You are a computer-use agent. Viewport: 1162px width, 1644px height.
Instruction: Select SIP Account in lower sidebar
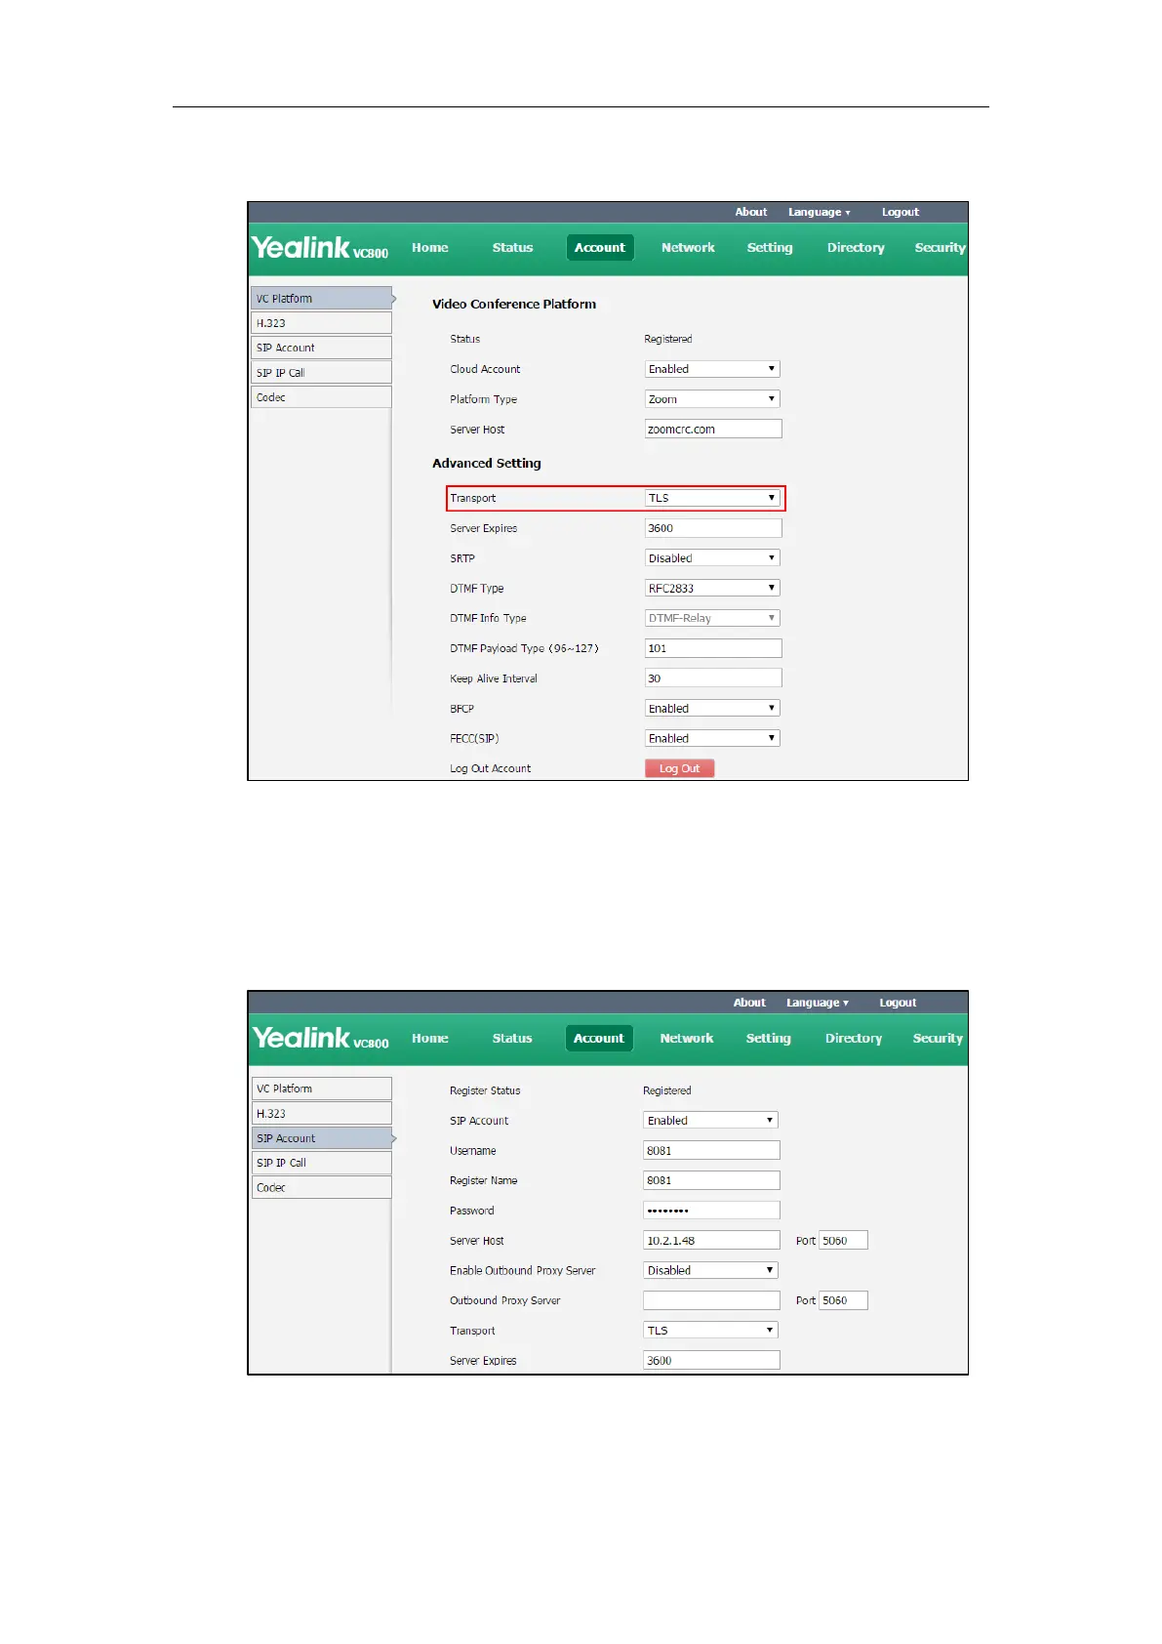pyautogui.click(x=322, y=1138)
